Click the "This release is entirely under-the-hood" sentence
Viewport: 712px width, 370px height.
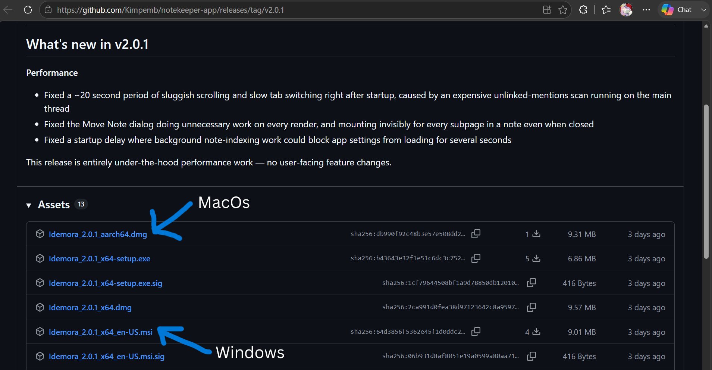click(x=209, y=162)
